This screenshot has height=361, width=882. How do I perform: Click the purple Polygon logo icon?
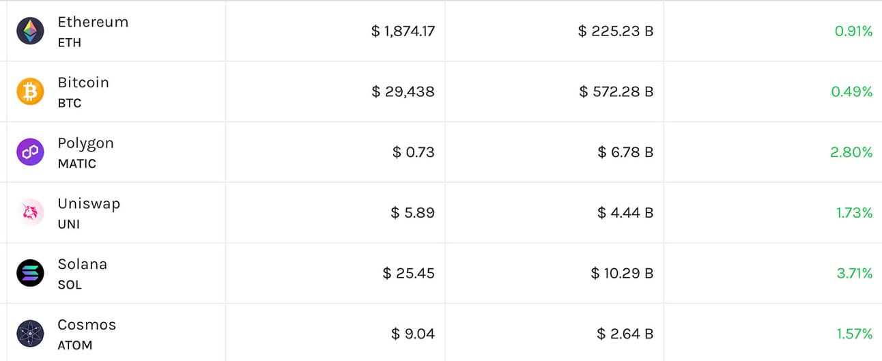[x=30, y=152]
